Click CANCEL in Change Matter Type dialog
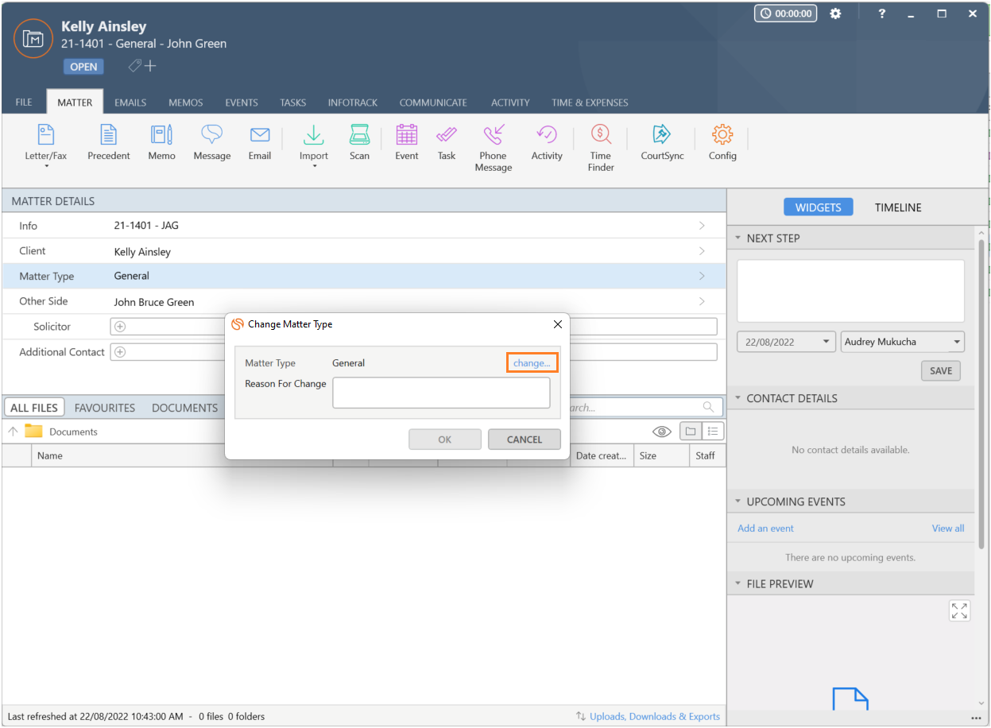The image size is (991, 728). [525, 440]
